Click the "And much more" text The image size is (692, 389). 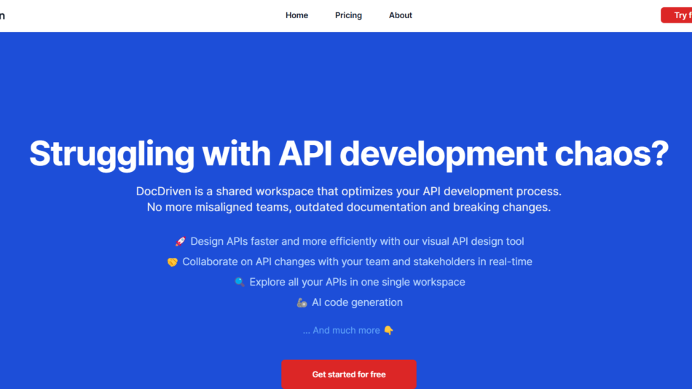(x=341, y=331)
